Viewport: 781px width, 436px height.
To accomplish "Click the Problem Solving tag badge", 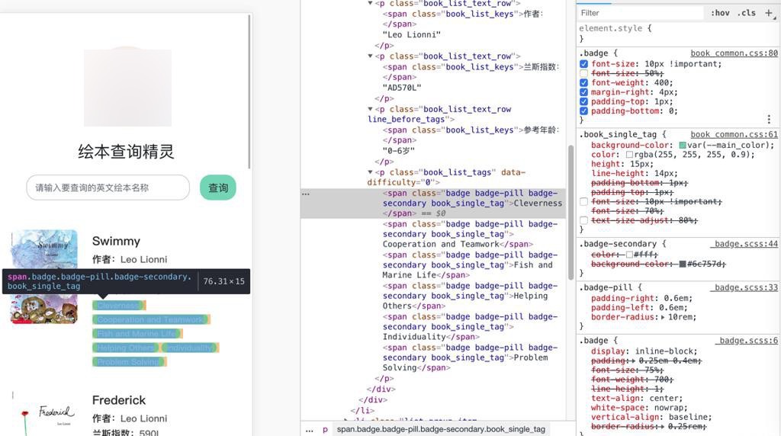I will (129, 362).
